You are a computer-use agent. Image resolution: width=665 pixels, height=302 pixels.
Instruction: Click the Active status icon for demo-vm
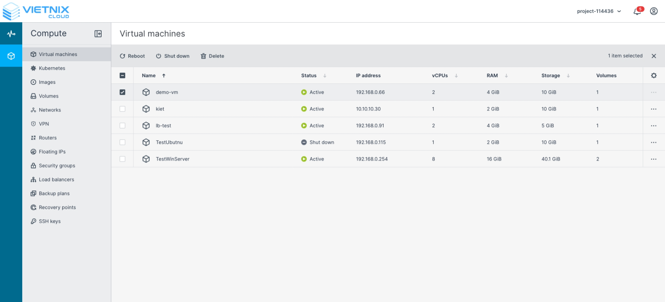point(304,92)
